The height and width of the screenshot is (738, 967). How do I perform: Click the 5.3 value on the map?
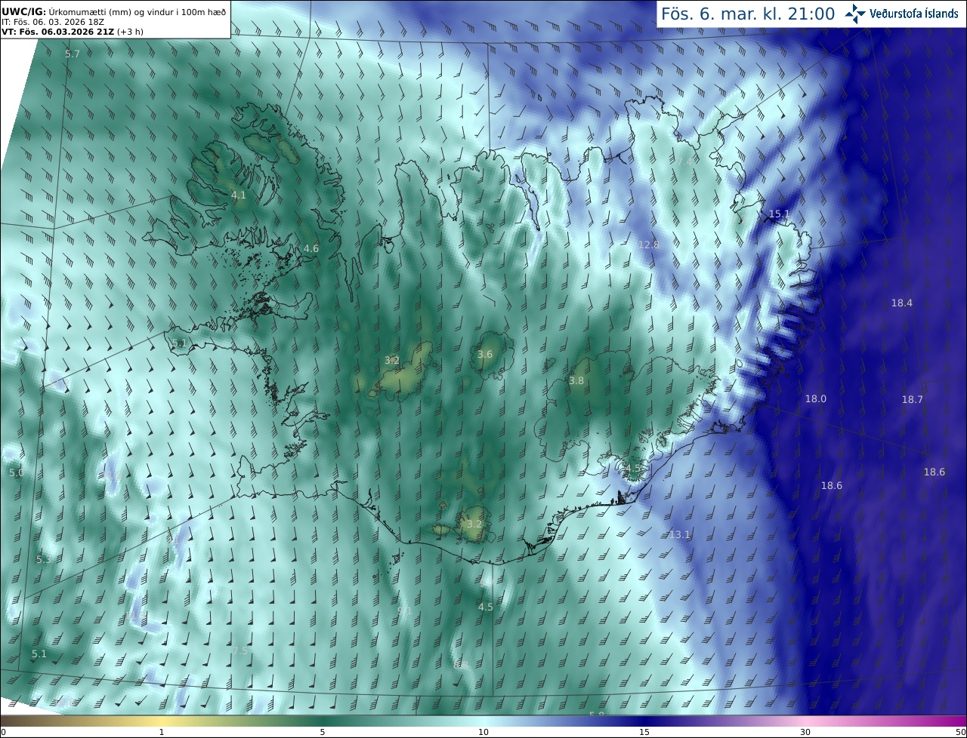point(43,560)
